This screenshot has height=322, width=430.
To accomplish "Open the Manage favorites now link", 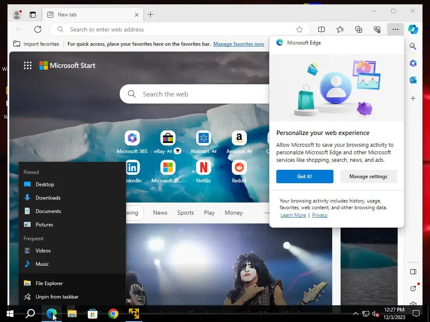I will 239,44.
